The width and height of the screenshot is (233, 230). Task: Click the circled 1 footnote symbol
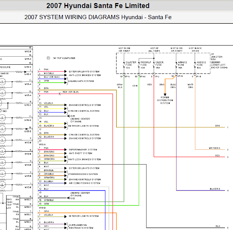48,58
